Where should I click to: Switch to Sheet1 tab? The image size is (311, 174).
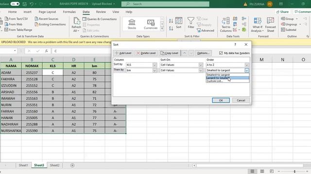pyautogui.click(x=23, y=165)
